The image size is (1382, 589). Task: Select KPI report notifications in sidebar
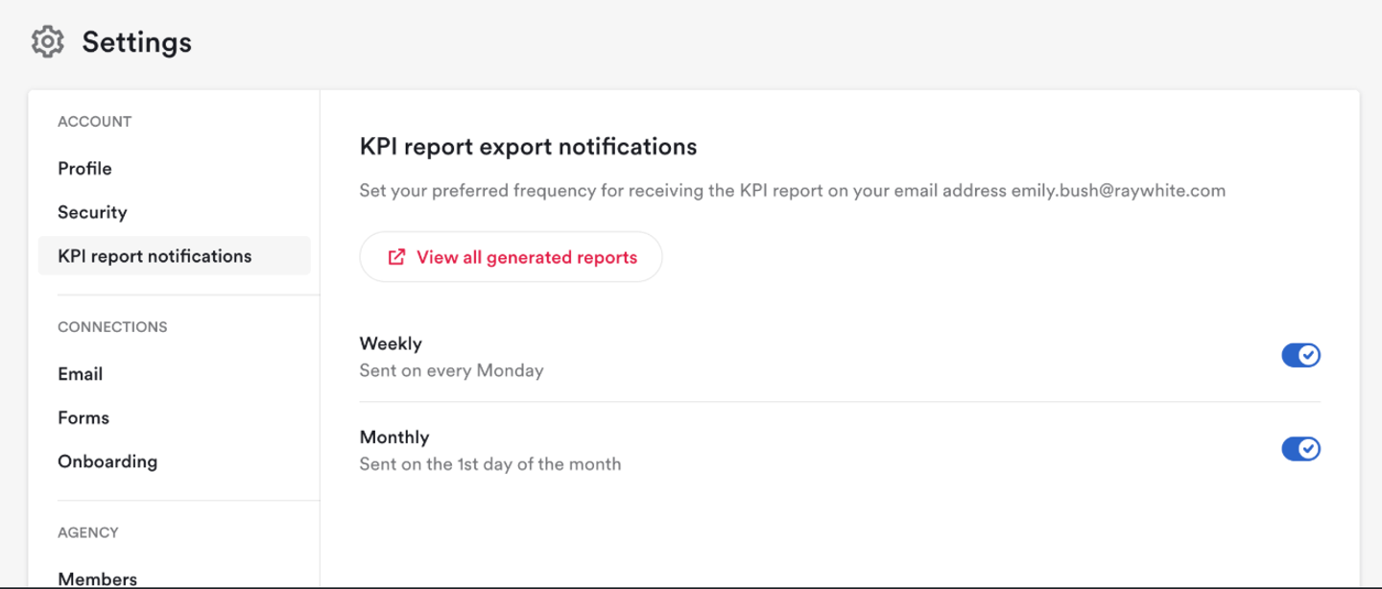[x=175, y=256]
